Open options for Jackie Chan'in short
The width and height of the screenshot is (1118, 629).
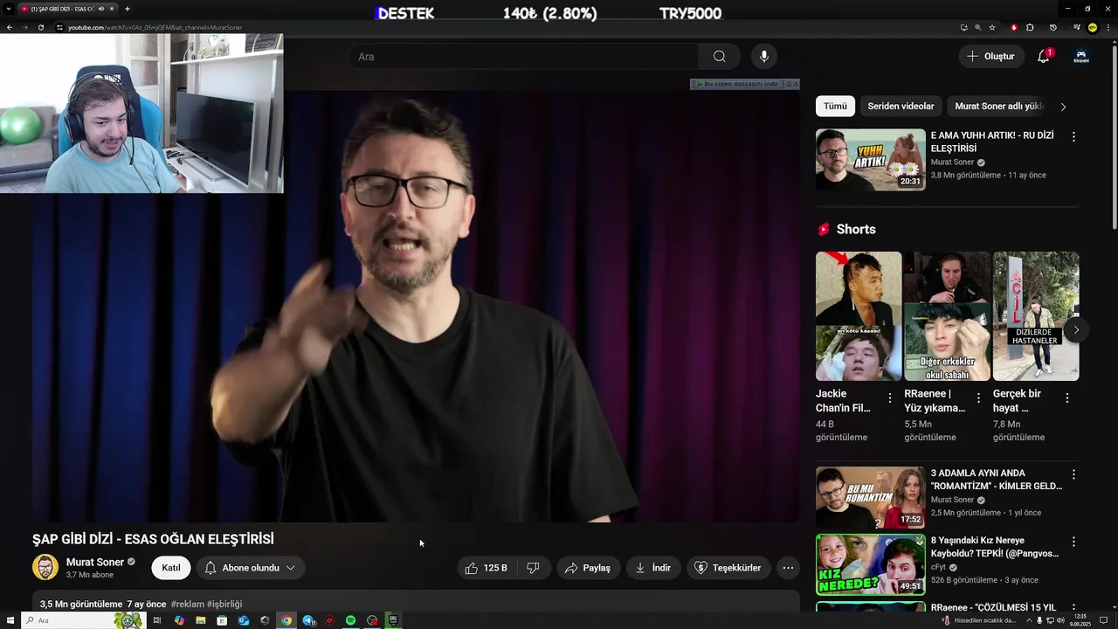890,397
